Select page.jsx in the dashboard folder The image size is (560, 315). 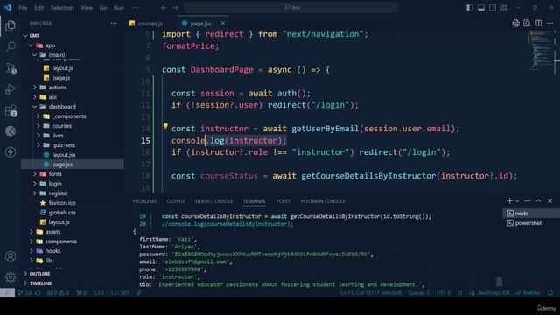click(73, 164)
